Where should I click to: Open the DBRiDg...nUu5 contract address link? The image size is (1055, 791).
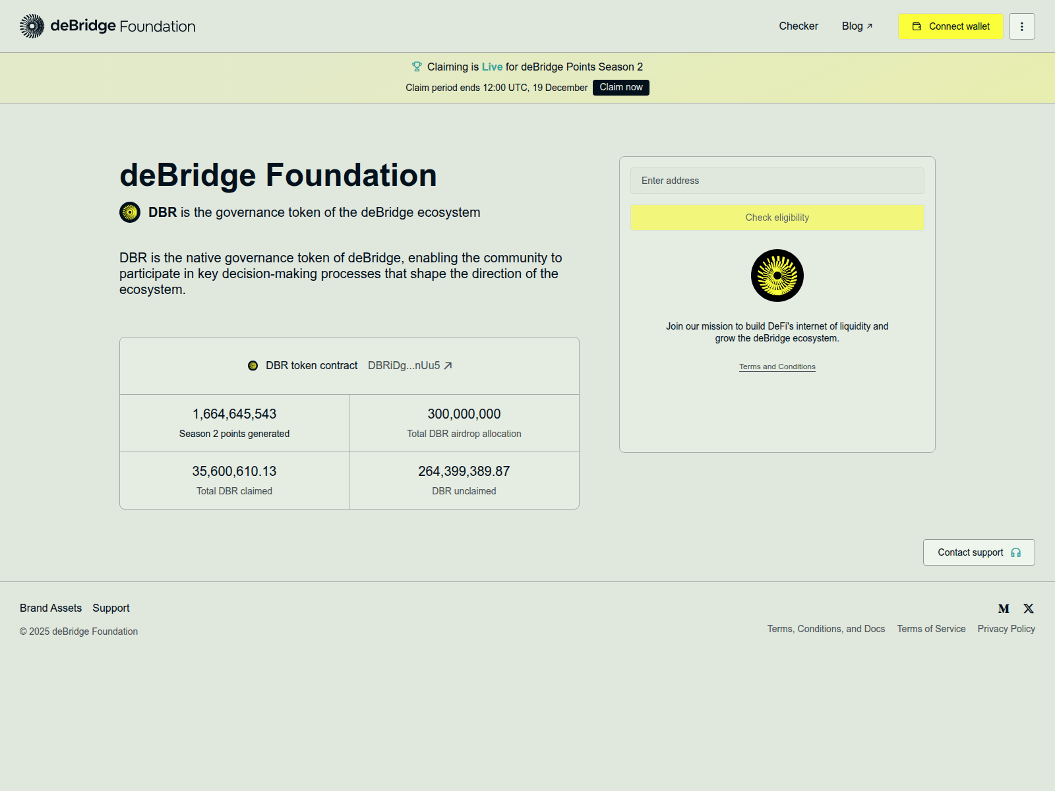click(x=409, y=366)
